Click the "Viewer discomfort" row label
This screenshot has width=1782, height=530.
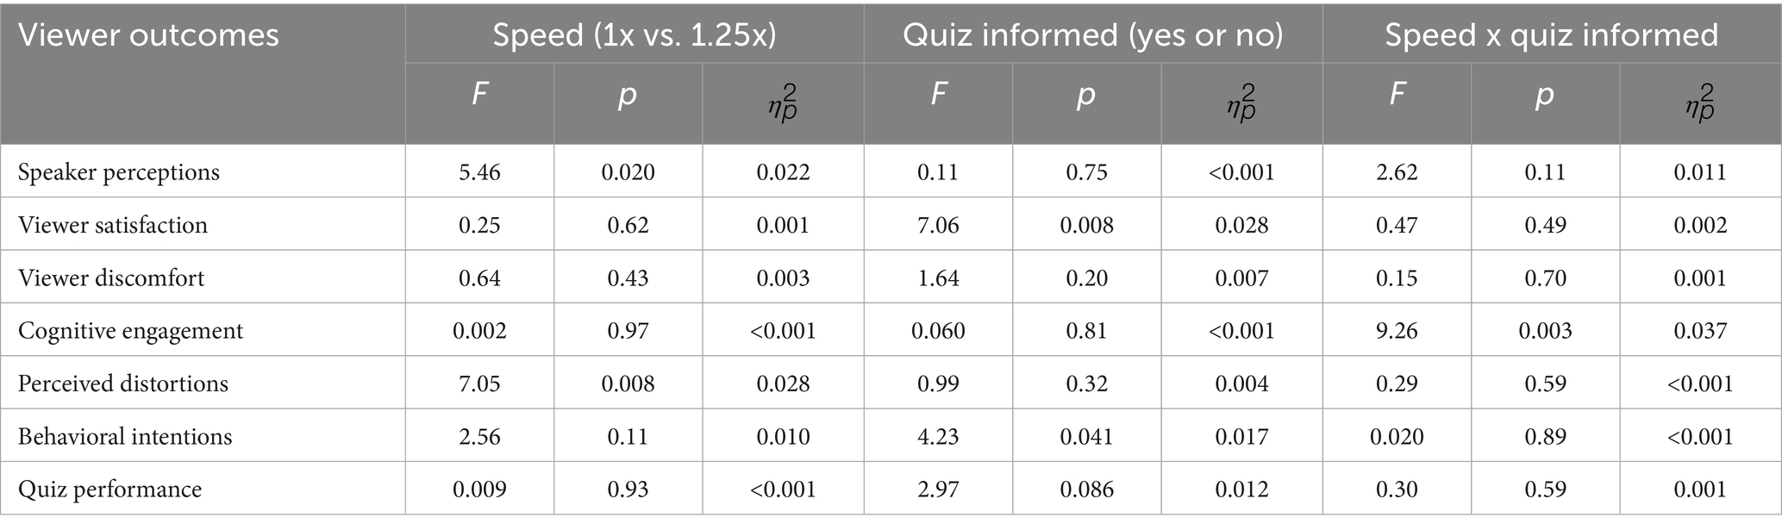(111, 277)
